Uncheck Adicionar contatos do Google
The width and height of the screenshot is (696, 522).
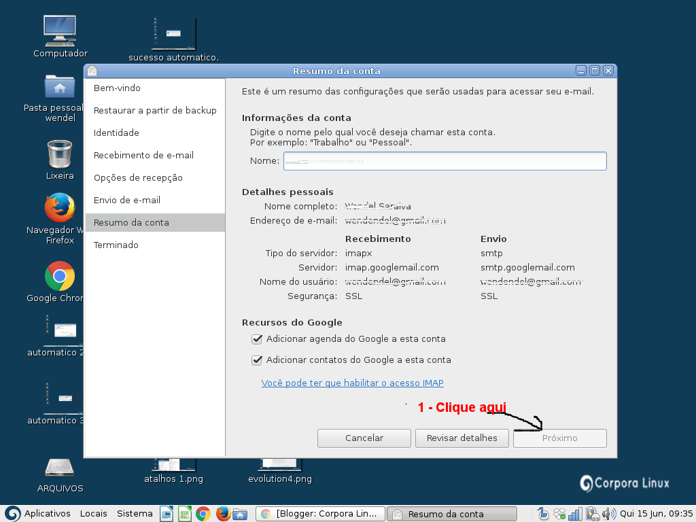(x=257, y=360)
